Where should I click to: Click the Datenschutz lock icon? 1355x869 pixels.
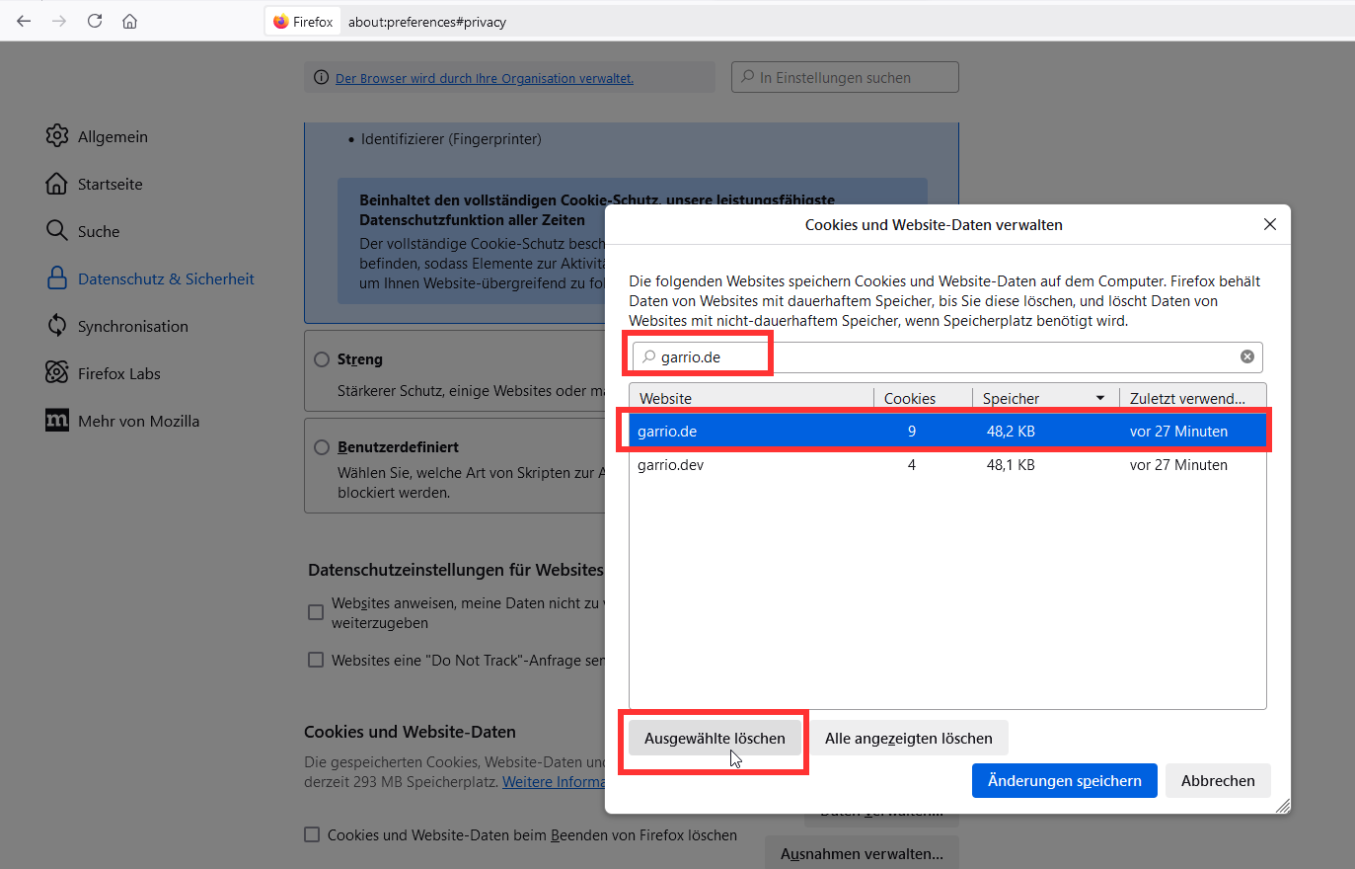click(57, 278)
